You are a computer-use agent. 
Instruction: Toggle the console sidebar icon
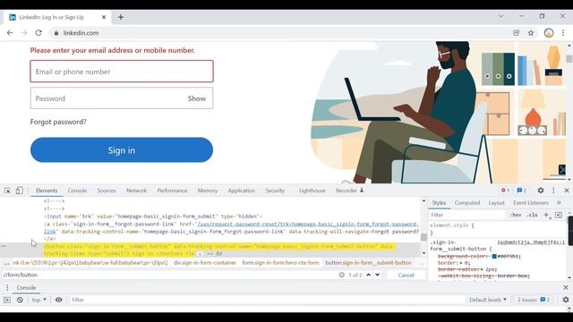7,300
